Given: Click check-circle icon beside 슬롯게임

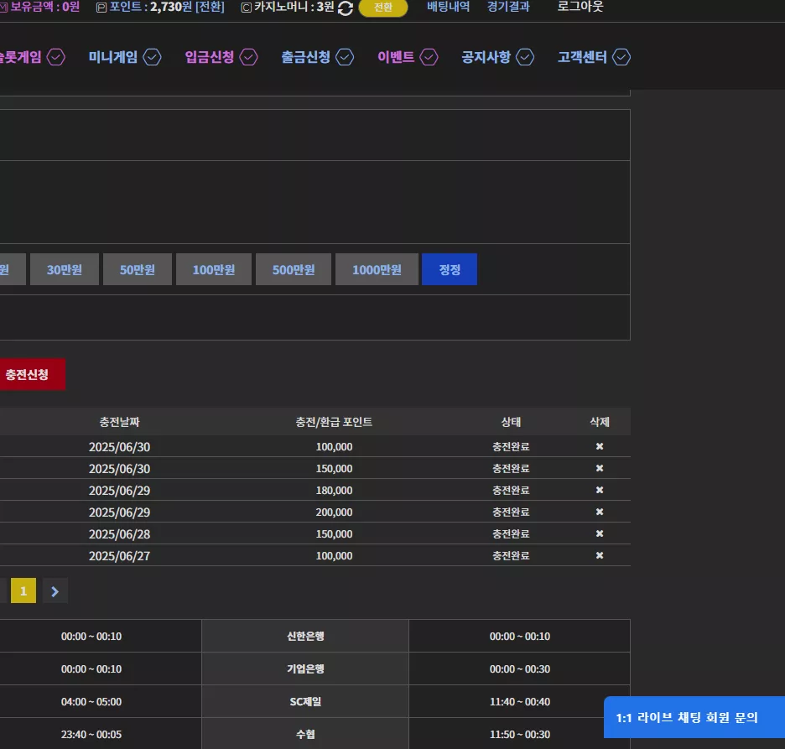Looking at the screenshot, I should pyautogui.click(x=56, y=57).
